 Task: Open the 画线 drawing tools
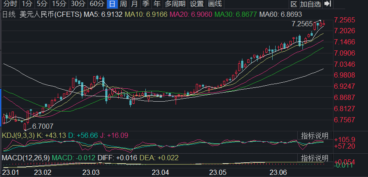click(x=214, y=5)
